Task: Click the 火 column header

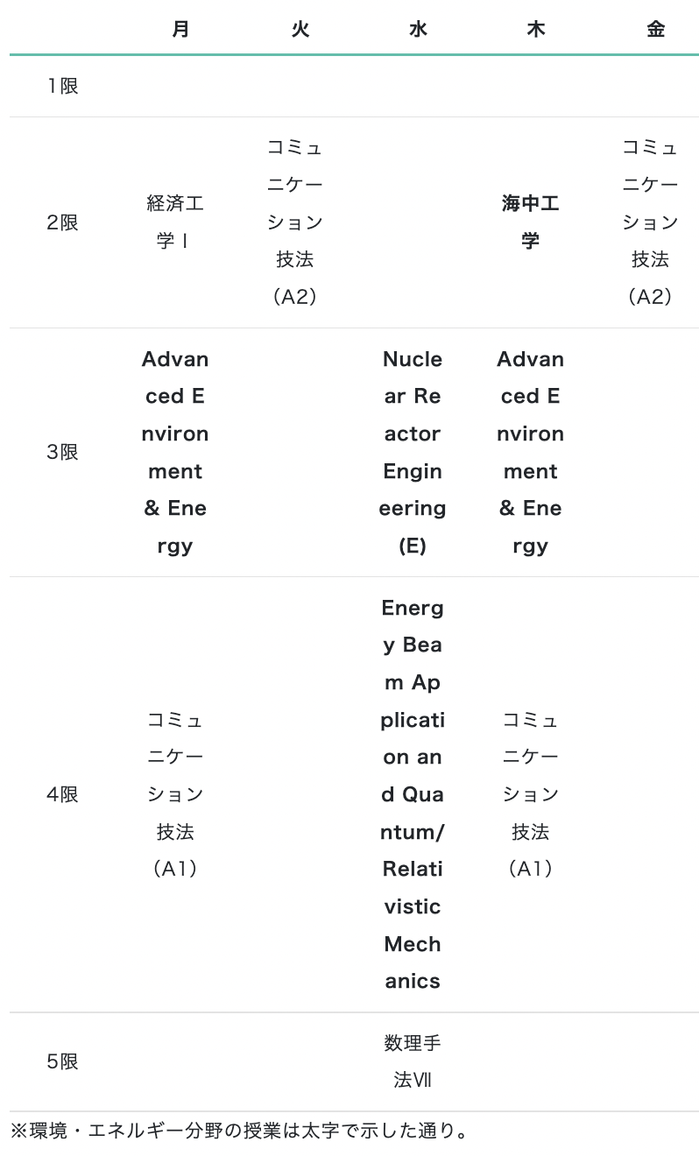Action: click(x=300, y=29)
